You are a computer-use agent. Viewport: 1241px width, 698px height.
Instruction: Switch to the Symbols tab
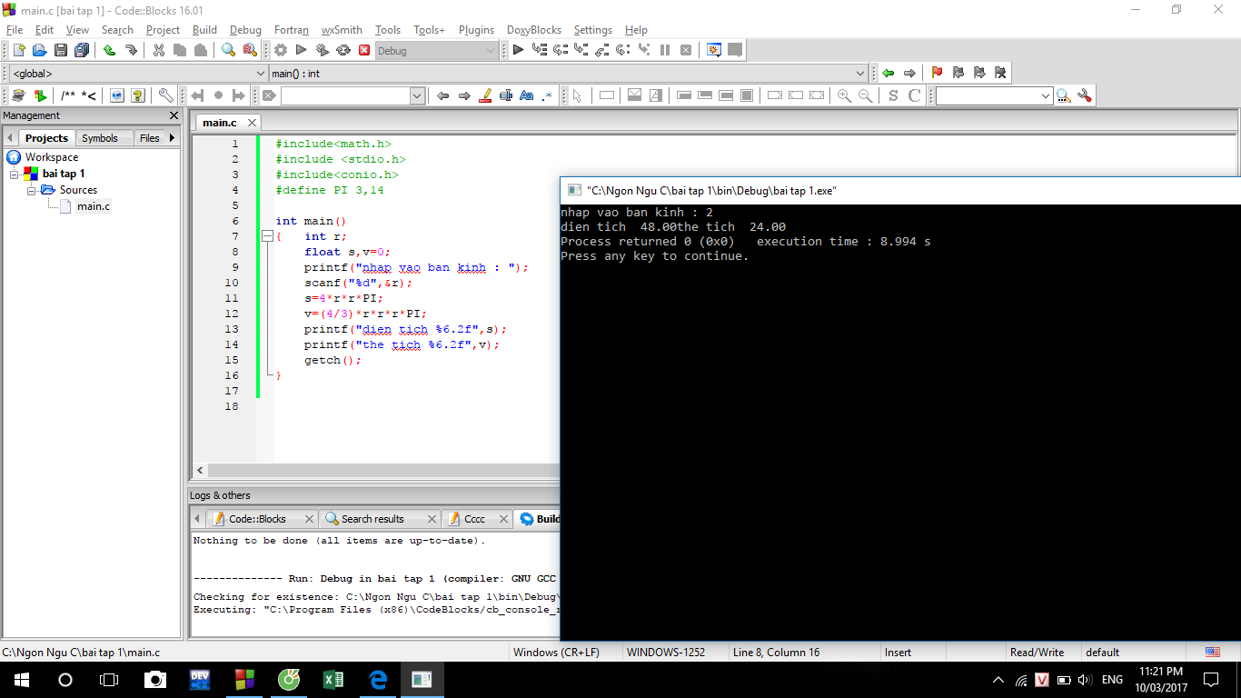(99, 138)
